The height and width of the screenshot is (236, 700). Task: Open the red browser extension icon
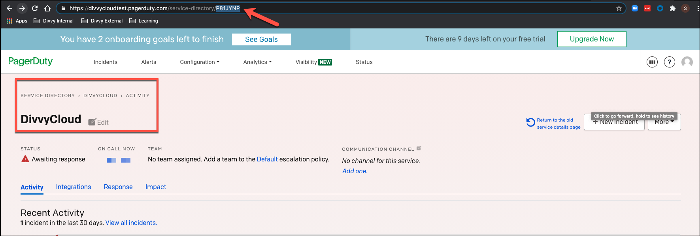point(647,8)
